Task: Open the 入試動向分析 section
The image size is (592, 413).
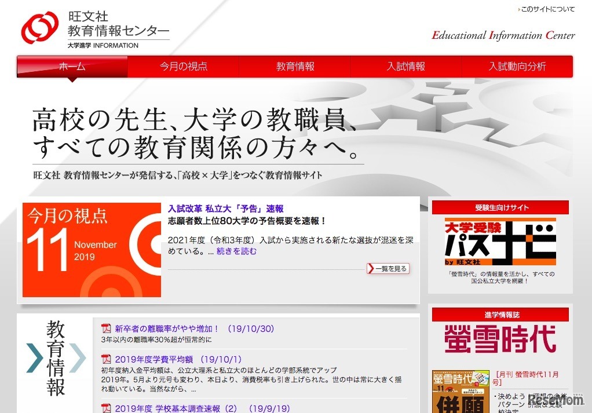Action: tap(517, 67)
